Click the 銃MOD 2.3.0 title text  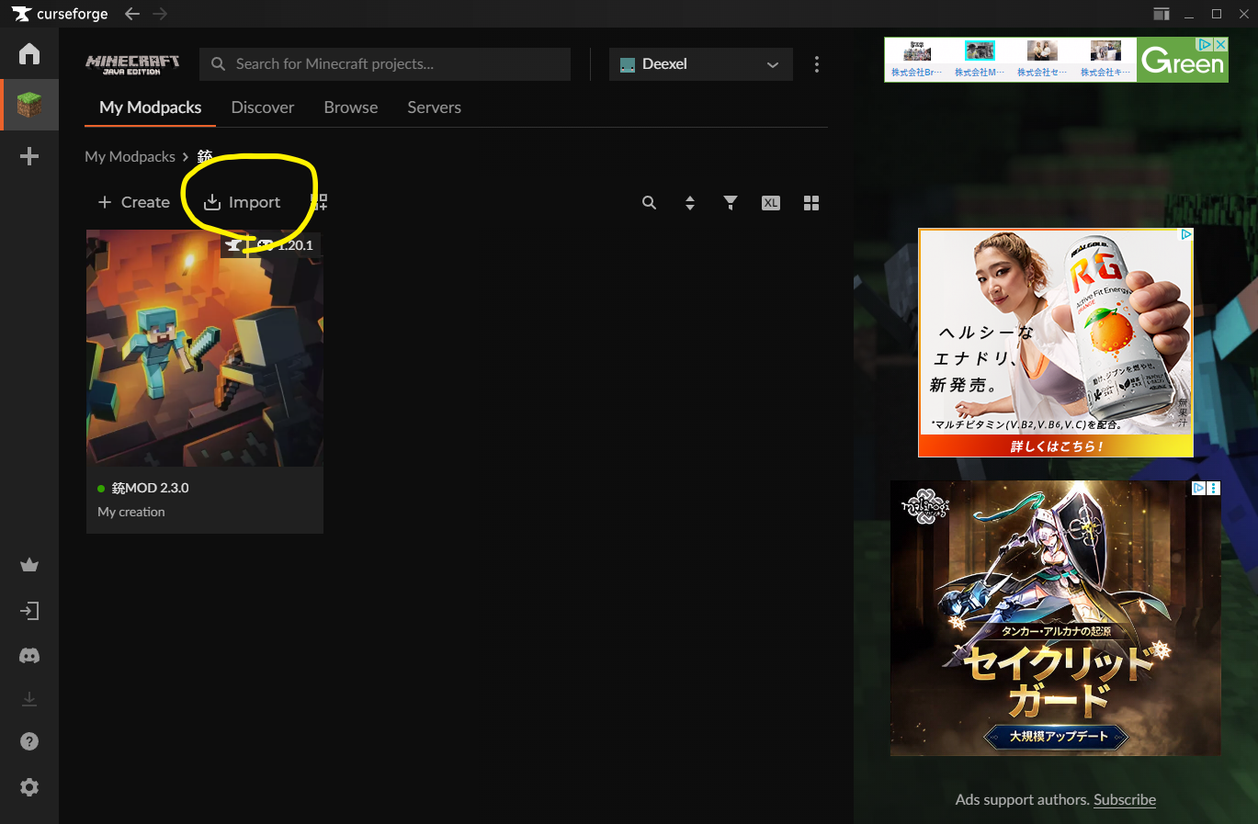[151, 488]
